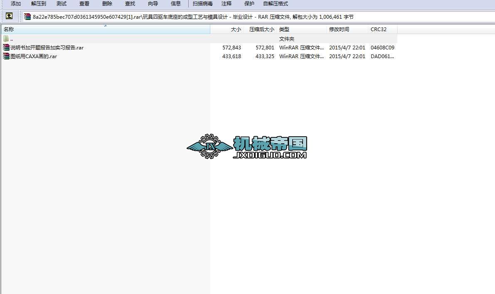Click the 保护 (Protect) toolbar button
Viewport: 495px width, 294px height.
point(249,4)
